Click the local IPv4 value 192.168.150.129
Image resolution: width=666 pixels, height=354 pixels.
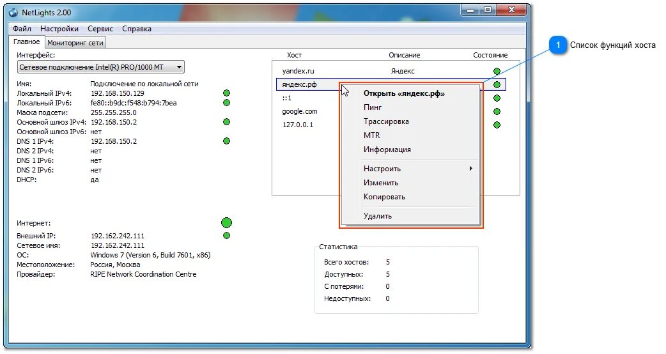coord(117,93)
